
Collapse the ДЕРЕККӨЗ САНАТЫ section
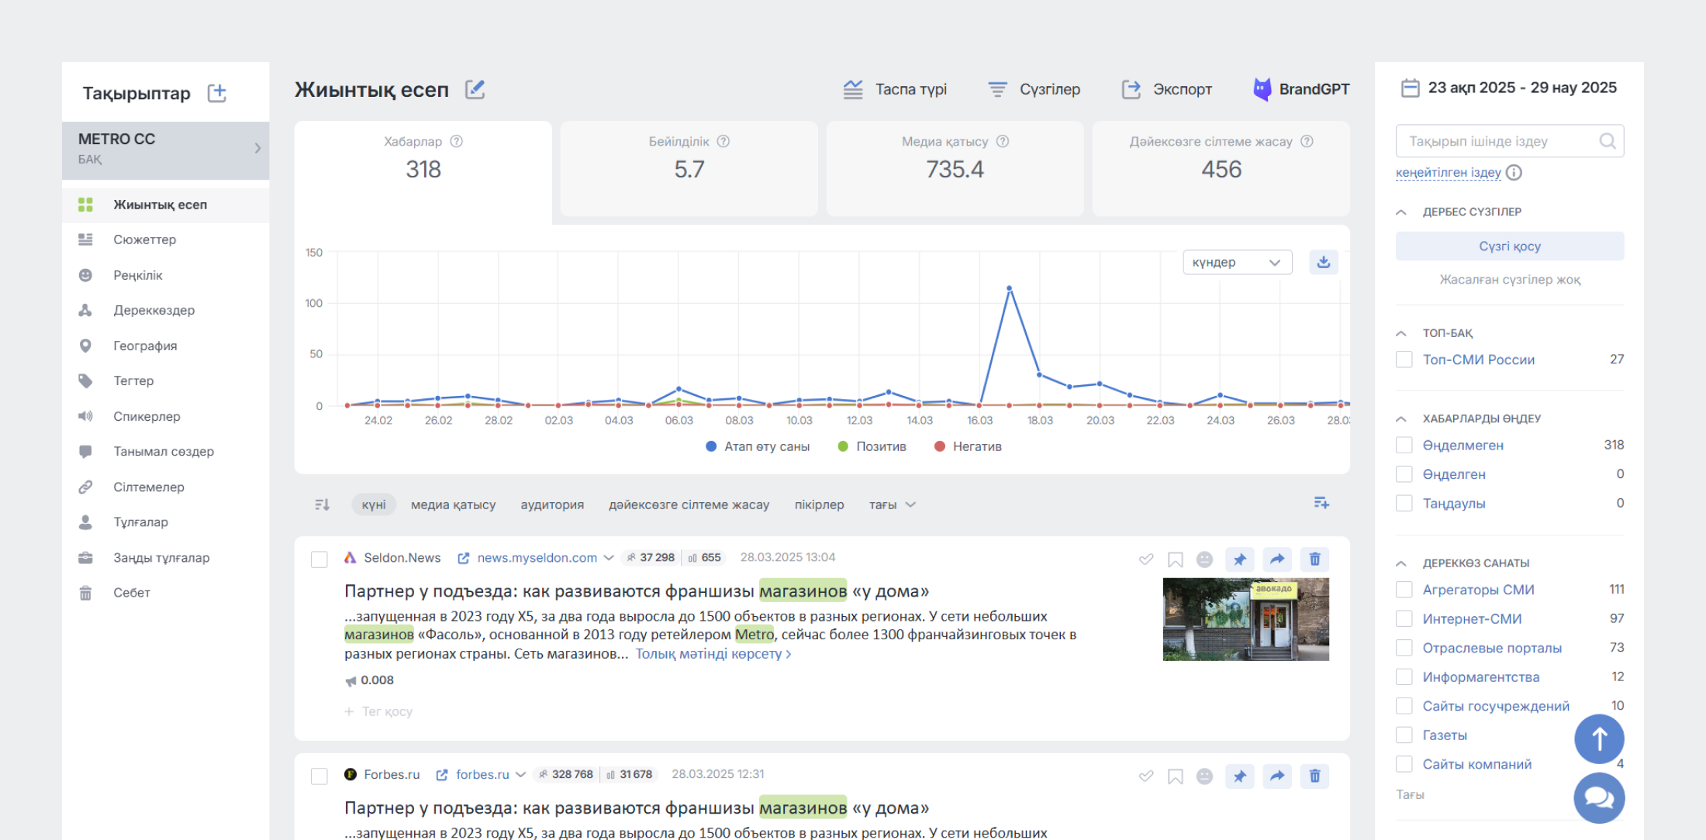pos(1400,563)
